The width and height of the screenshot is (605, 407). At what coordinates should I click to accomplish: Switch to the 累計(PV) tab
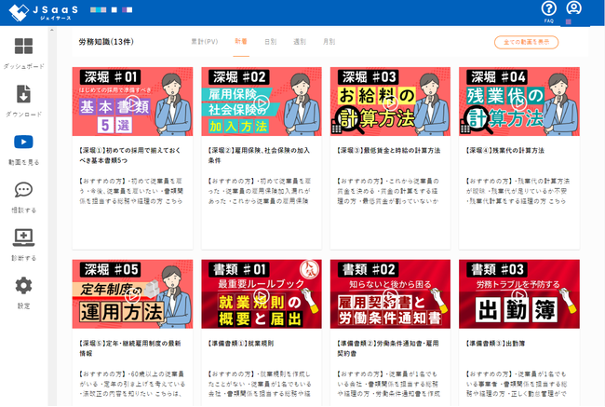coord(203,42)
